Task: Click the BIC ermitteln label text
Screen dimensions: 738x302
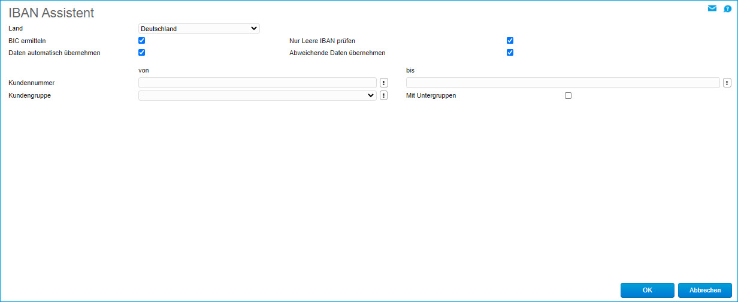Action: point(27,41)
